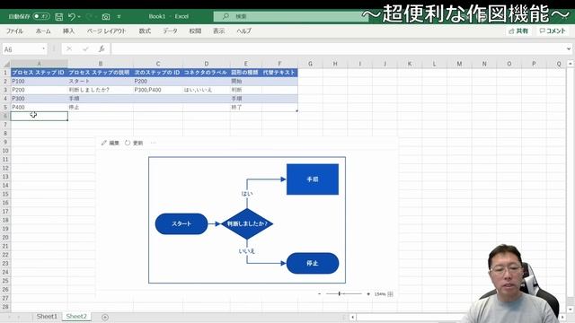Click cell containing P300,P400
This screenshot has width=575, height=323.
pyautogui.click(x=158, y=90)
